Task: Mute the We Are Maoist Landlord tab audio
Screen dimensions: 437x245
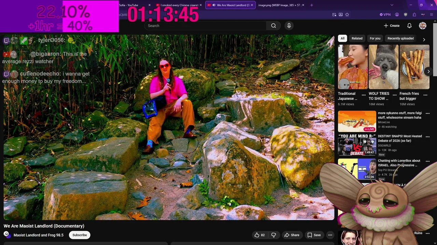Action: point(214,5)
